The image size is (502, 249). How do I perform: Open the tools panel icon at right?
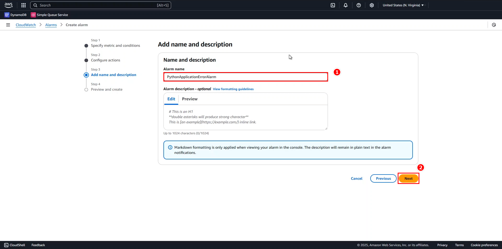coord(494,25)
